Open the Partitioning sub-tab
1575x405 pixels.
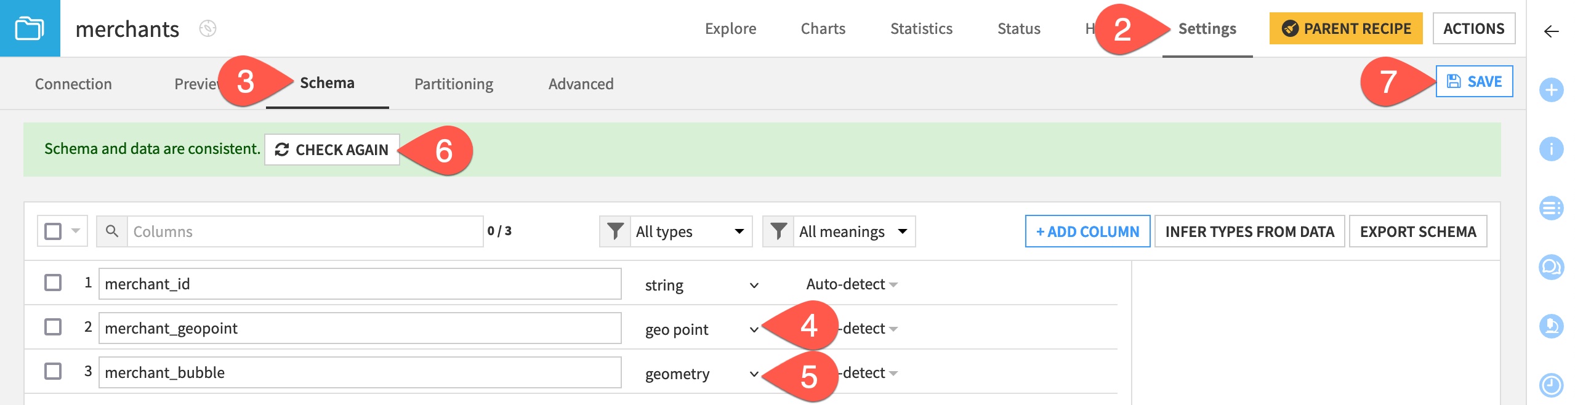[x=454, y=84]
